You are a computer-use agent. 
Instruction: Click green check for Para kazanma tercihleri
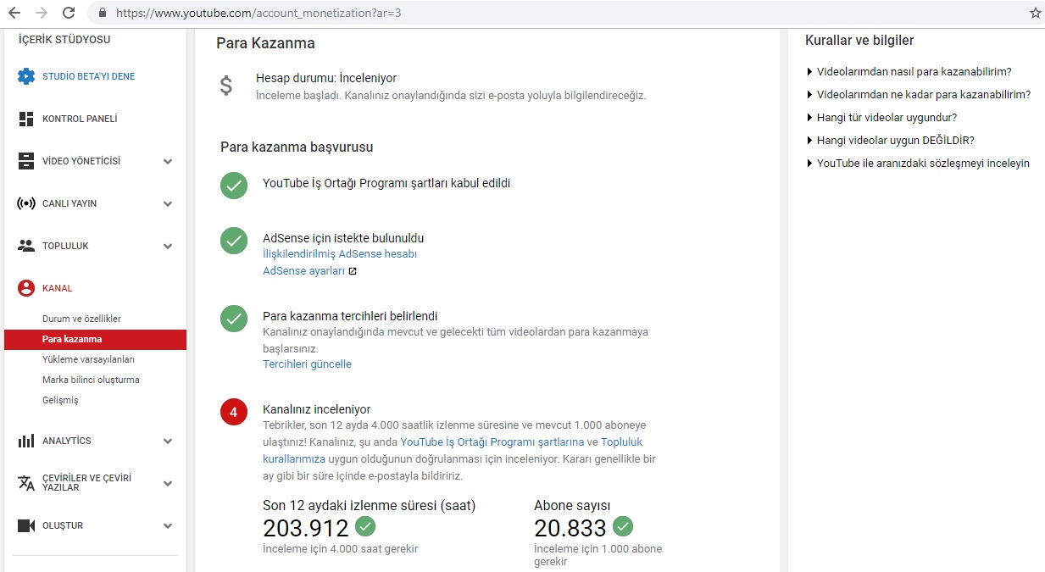[234, 319]
